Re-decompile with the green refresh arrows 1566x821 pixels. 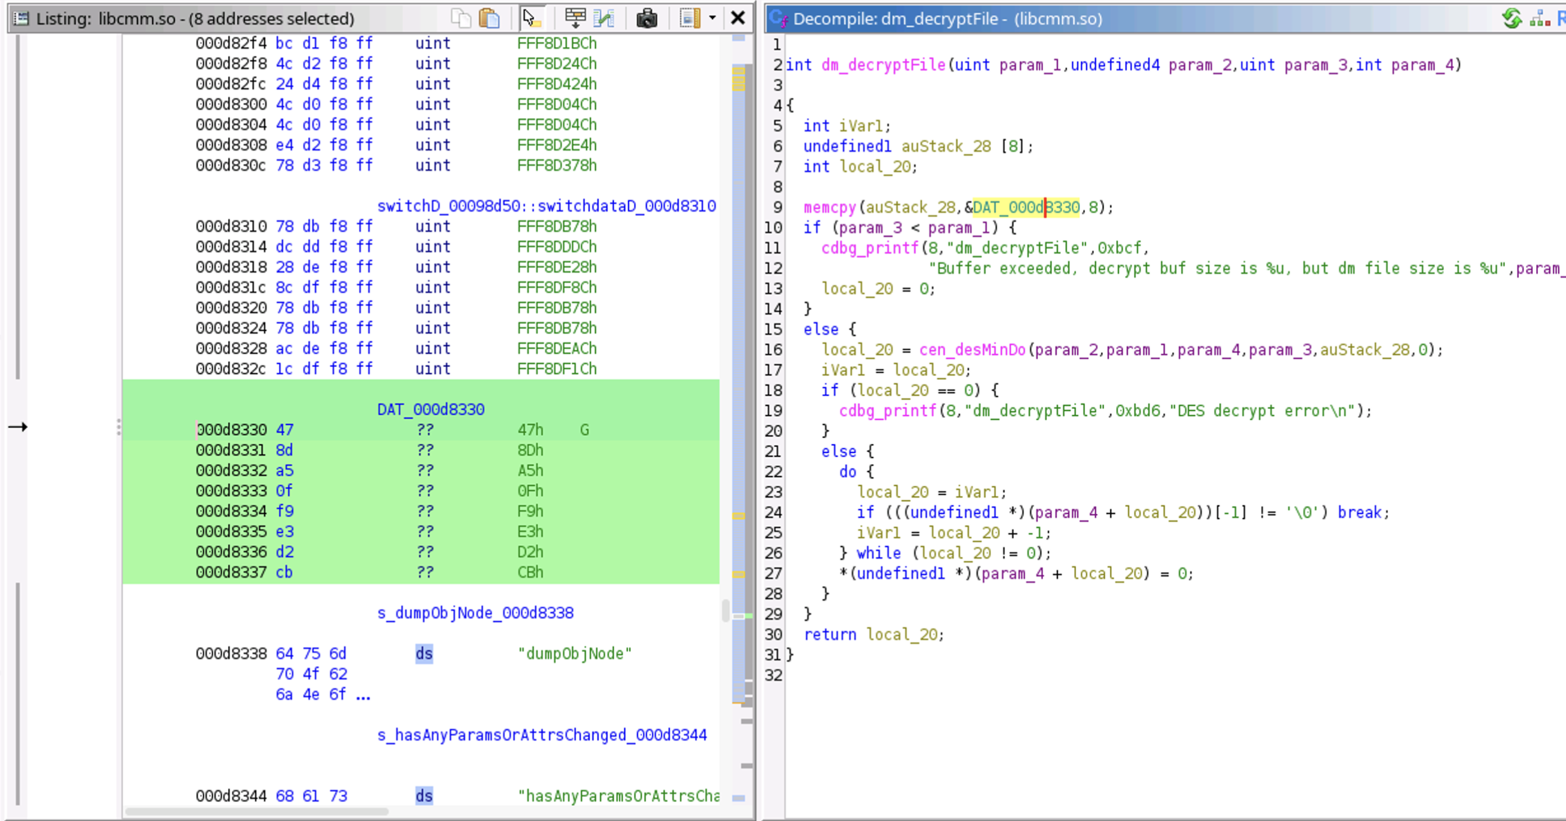pos(1513,18)
